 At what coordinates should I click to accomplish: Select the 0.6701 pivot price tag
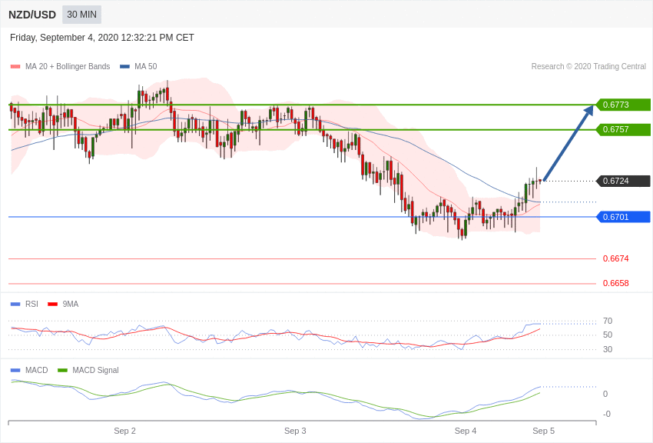pyautogui.click(x=623, y=217)
